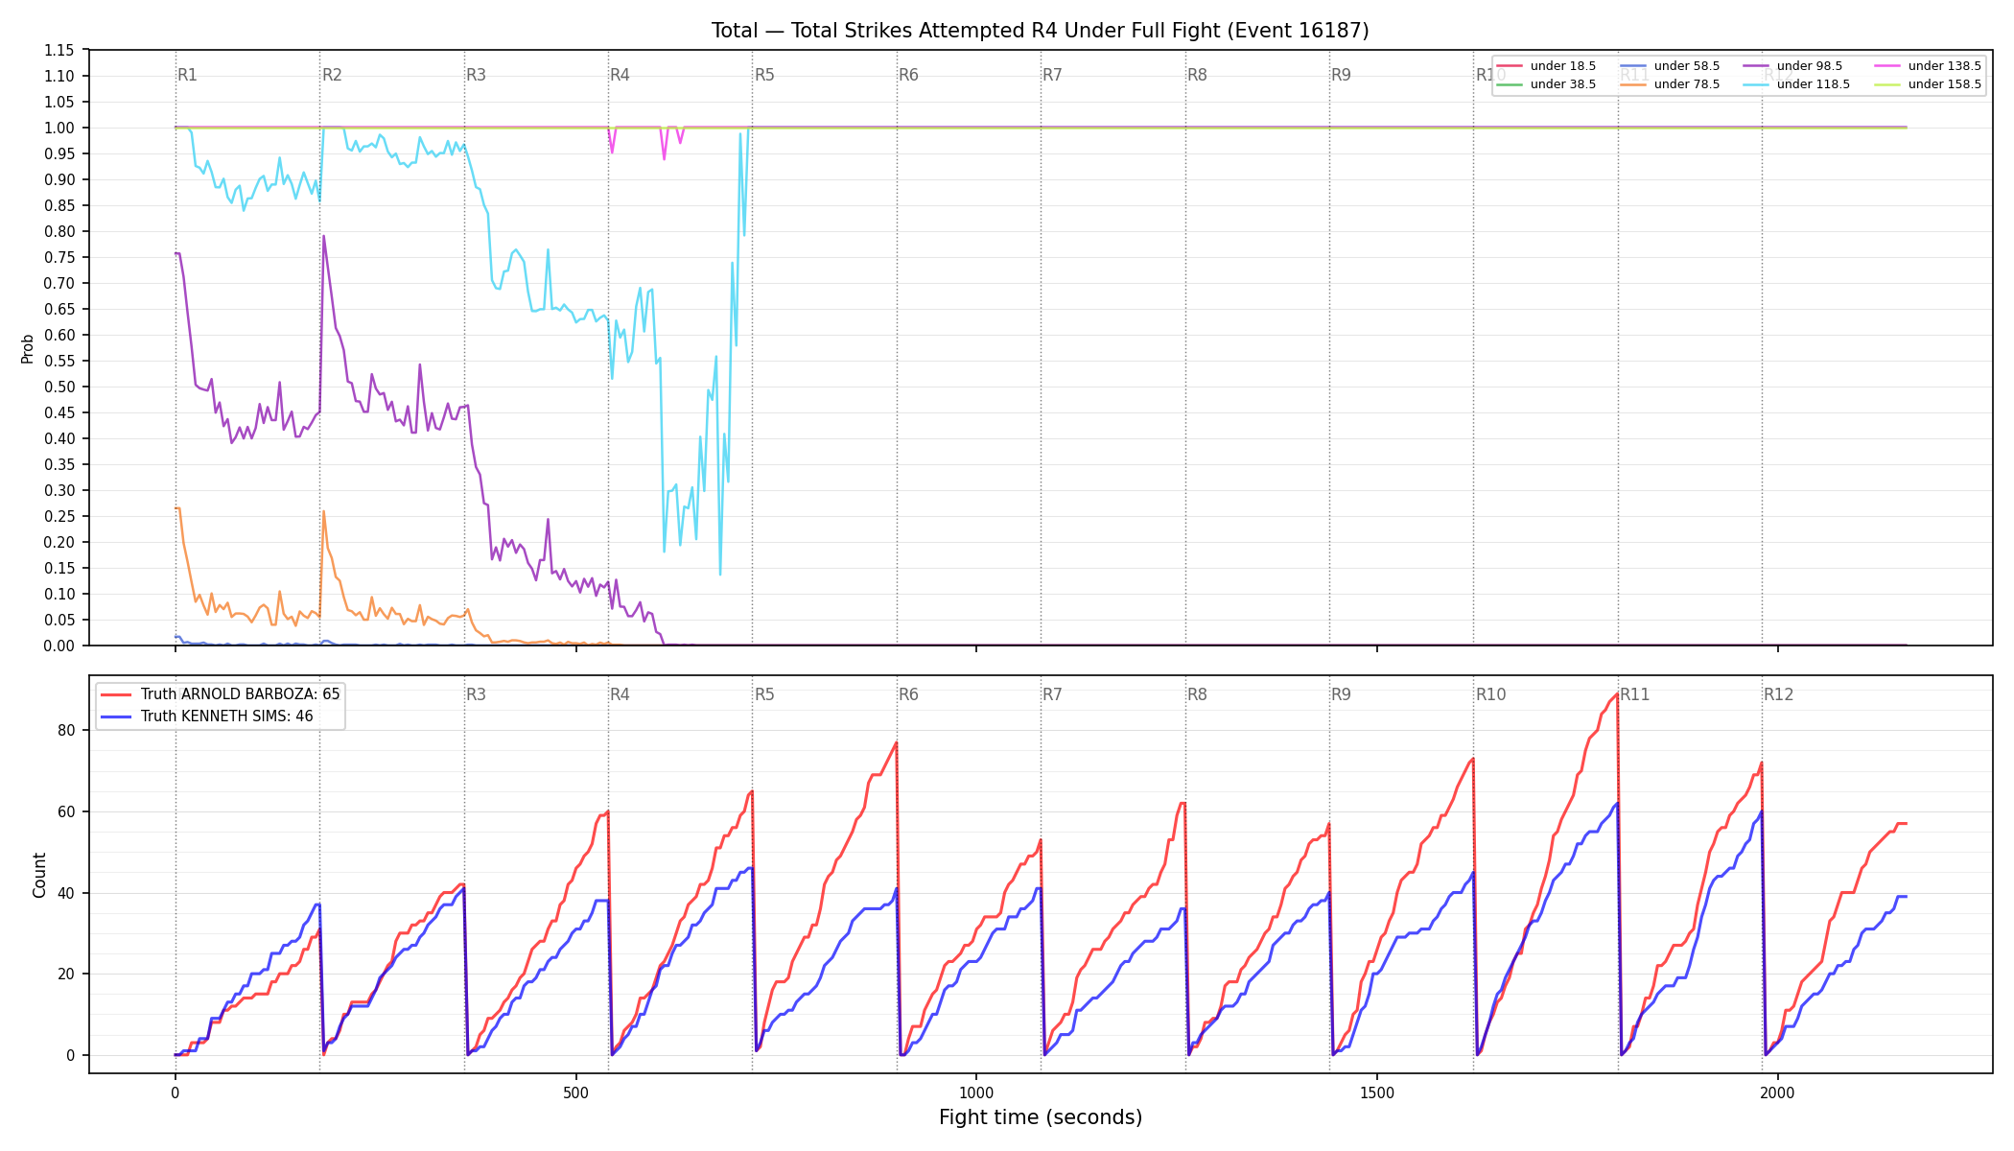
Task: Click the R11 round label in count chart
Action: tap(1635, 694)
